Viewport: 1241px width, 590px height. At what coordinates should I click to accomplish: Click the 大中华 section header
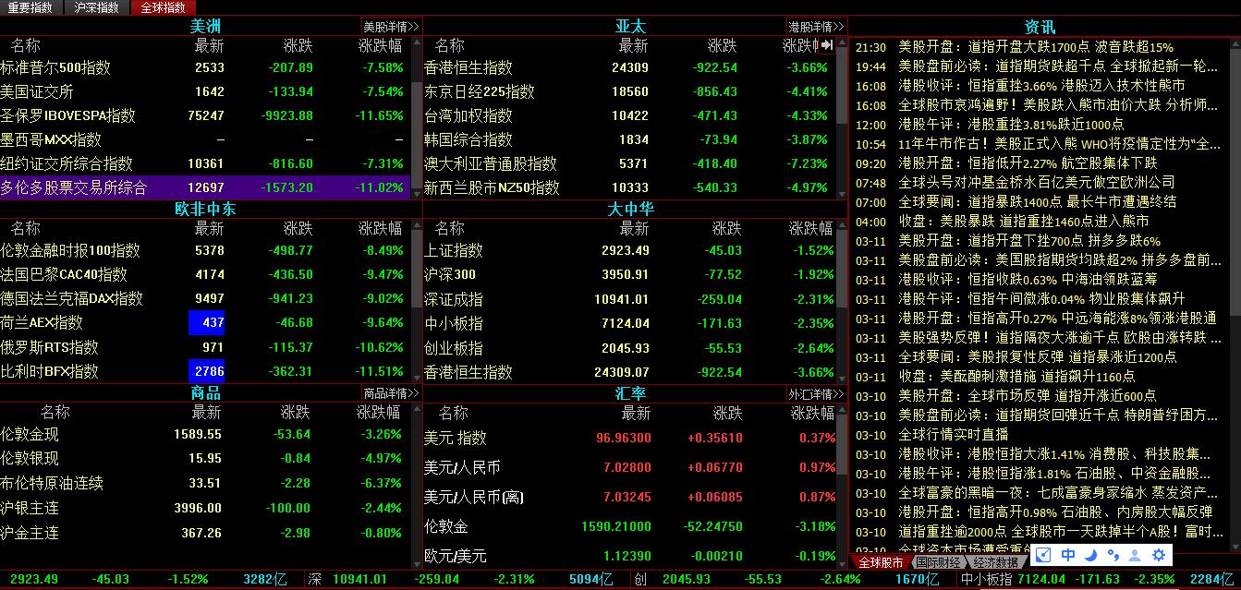[630, 209]
